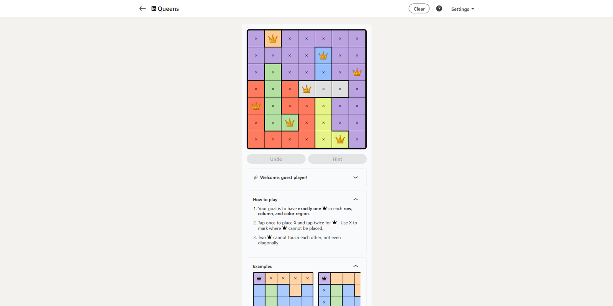The width and height of the screenshot is (613, 306).
Task: Click the crown in the yellow bottom cell
Action: click(340, 140)
